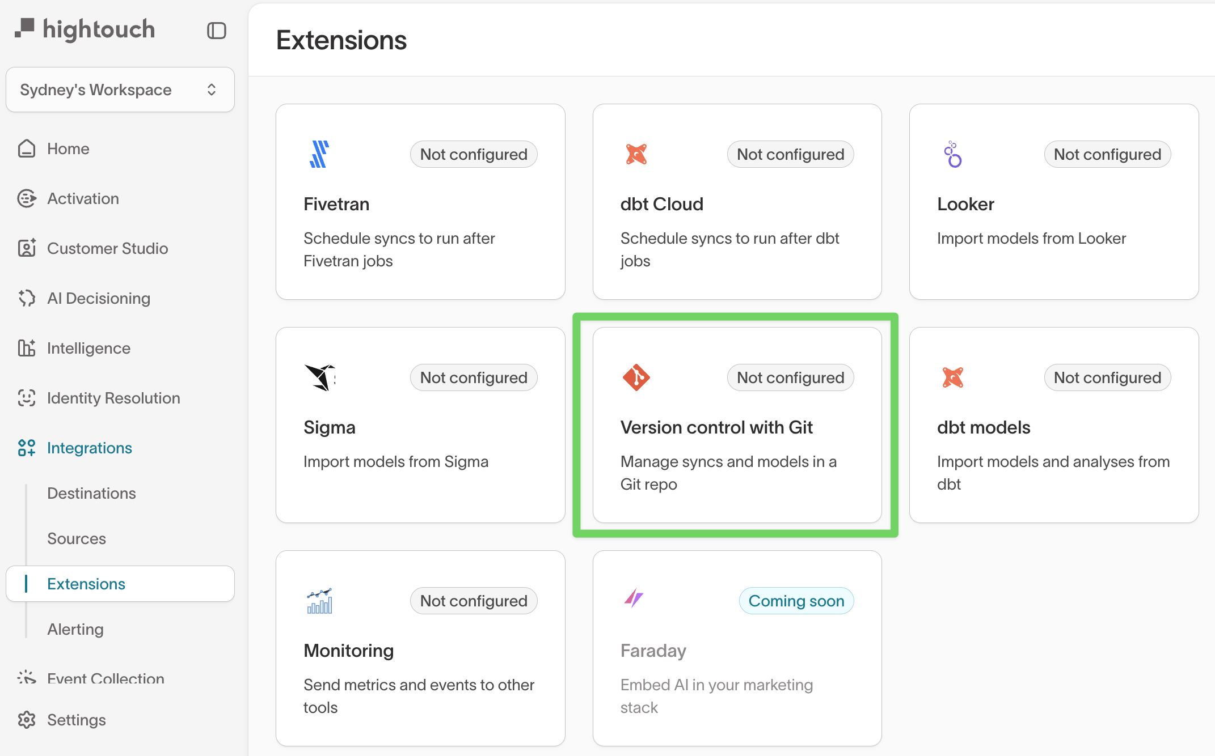This screenshot has height=756, width=1215.
Task: Toggle the sidebar collapse control
Action: pyautogui.click(x=217, y=30)
